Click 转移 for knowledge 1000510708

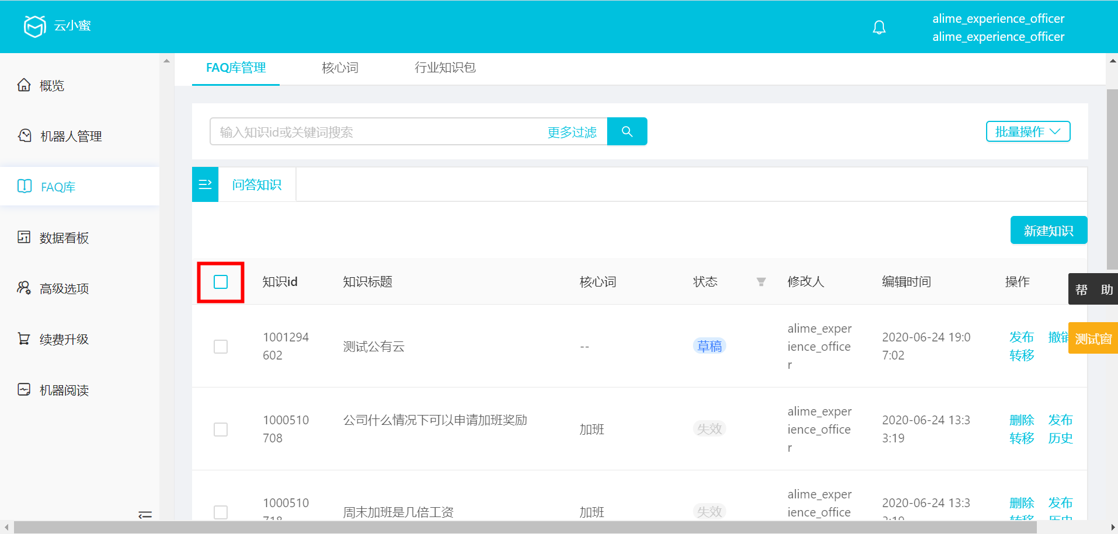(x=1022, y=438)
